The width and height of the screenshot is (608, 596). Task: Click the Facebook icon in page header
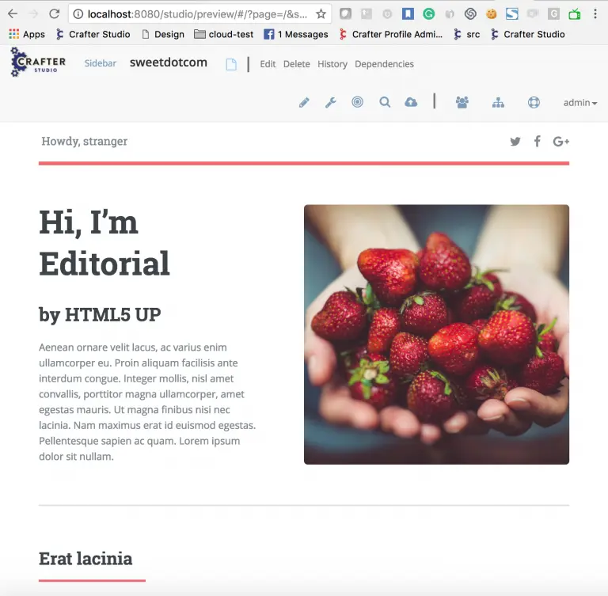tap(537, 142)
